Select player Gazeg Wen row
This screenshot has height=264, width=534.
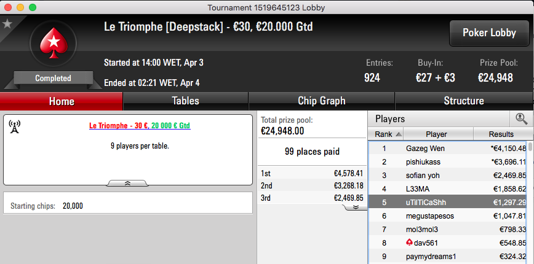click(448, 149)
